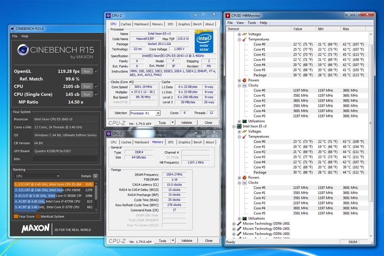This screenshot has height=256, width=384.
Task: Click the Info field in Cinebench's Your System
Action: click(65, 159)
